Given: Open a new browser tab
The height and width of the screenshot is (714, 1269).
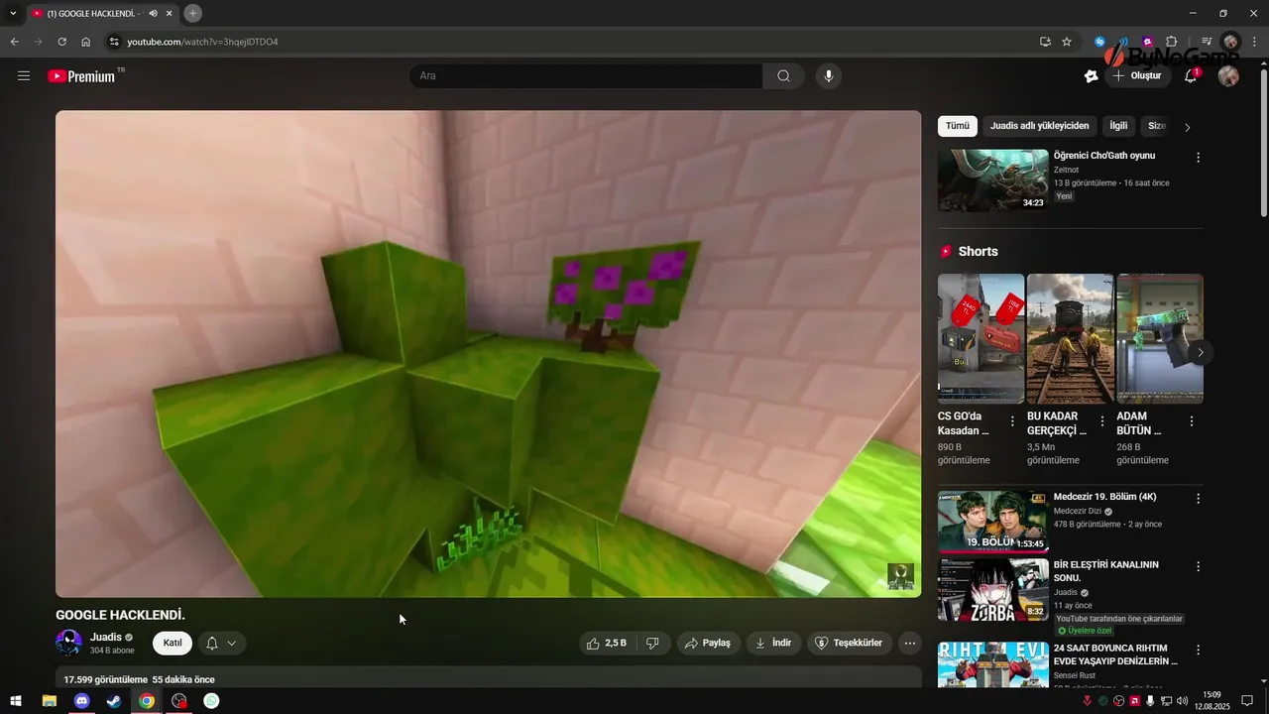Looking at the screenshot, I should tap(192, 13).
